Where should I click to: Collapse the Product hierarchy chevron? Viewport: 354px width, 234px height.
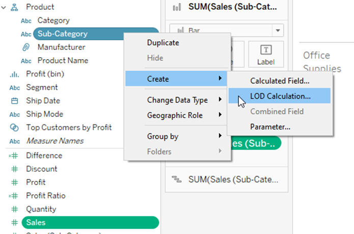5,7
